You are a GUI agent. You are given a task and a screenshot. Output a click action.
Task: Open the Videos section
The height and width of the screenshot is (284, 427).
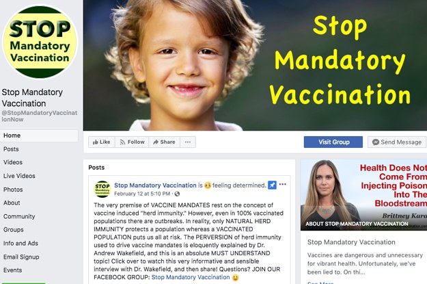[x=13, y=162]
